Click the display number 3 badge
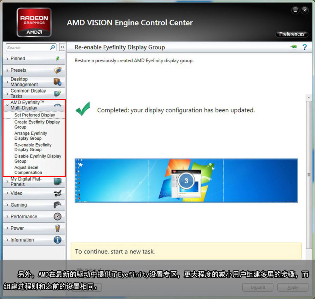This screenshot has height=299, width=315. [x=186, y=181]
